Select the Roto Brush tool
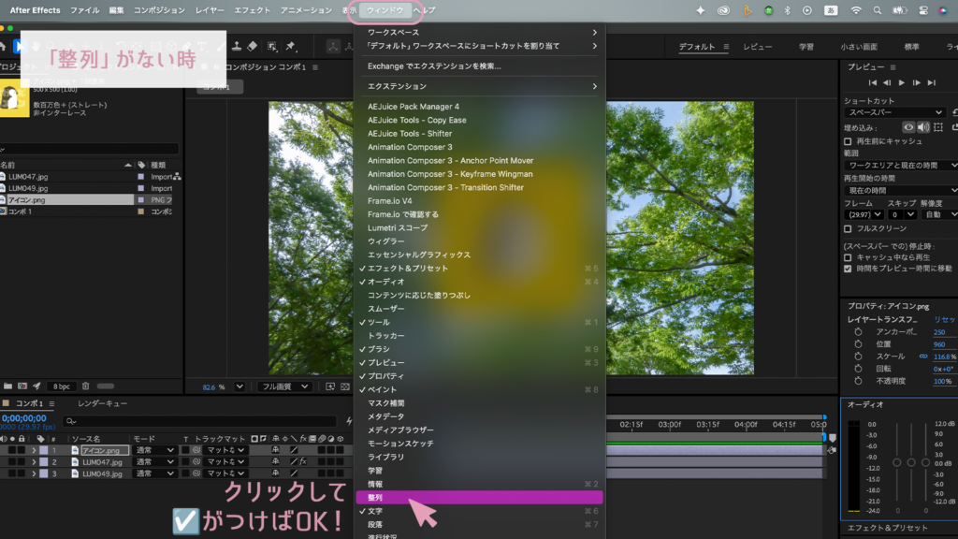Image resolution: width=958 pixels, height=539 pixels. click(272, 47)
